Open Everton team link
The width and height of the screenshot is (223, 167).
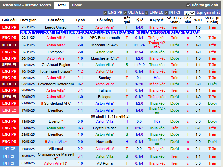coord(55,121)
